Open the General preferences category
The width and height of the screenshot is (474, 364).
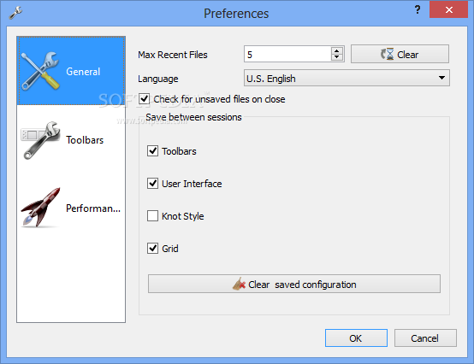coord(71,71)
